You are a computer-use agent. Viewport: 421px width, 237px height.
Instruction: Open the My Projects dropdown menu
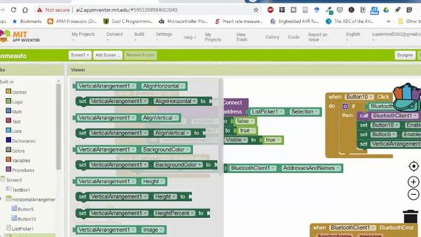pos(84,37)
